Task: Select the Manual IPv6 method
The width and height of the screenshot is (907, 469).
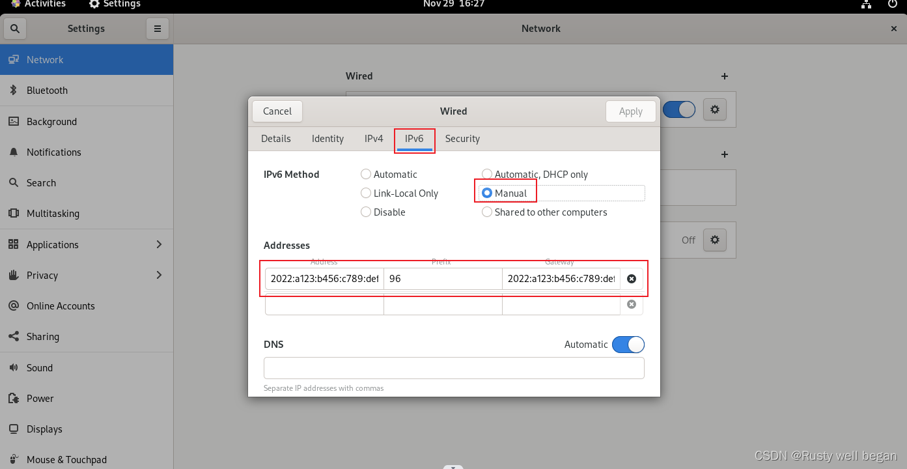Action: click(505, 193)
